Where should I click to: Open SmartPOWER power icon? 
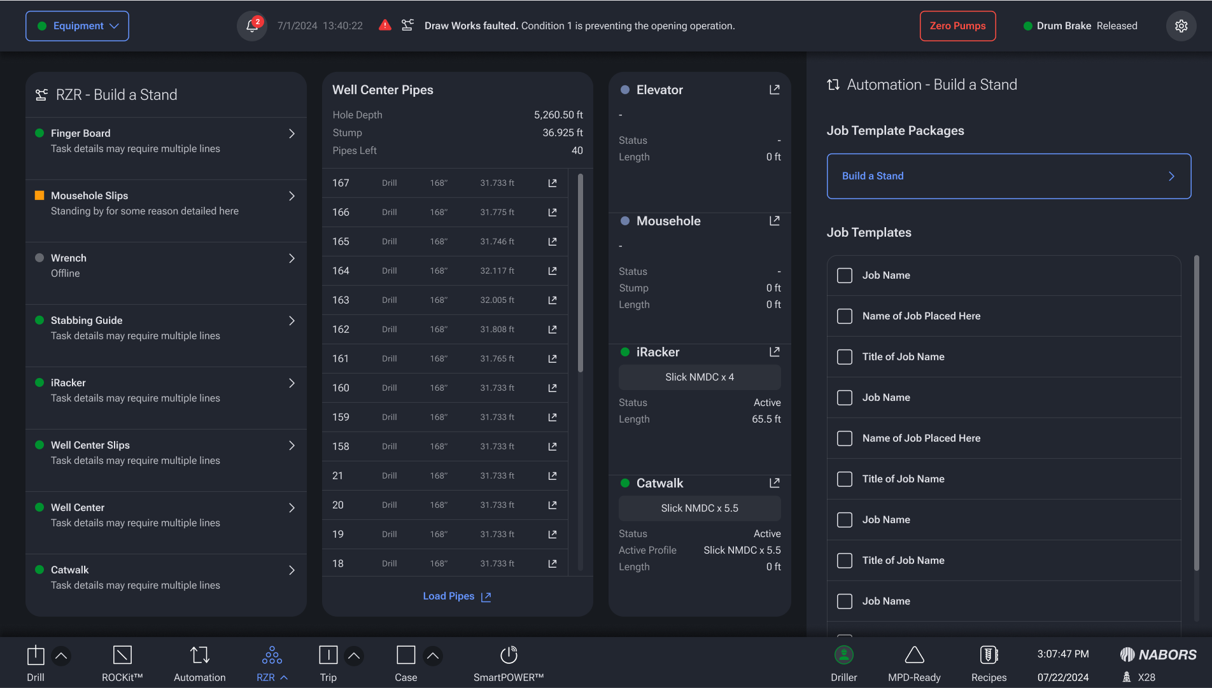click(x=509, y=655)
